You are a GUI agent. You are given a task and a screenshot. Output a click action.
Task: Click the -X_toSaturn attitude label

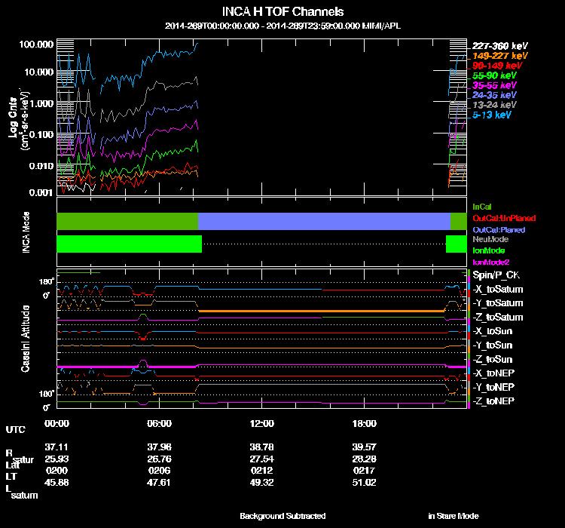498,289
